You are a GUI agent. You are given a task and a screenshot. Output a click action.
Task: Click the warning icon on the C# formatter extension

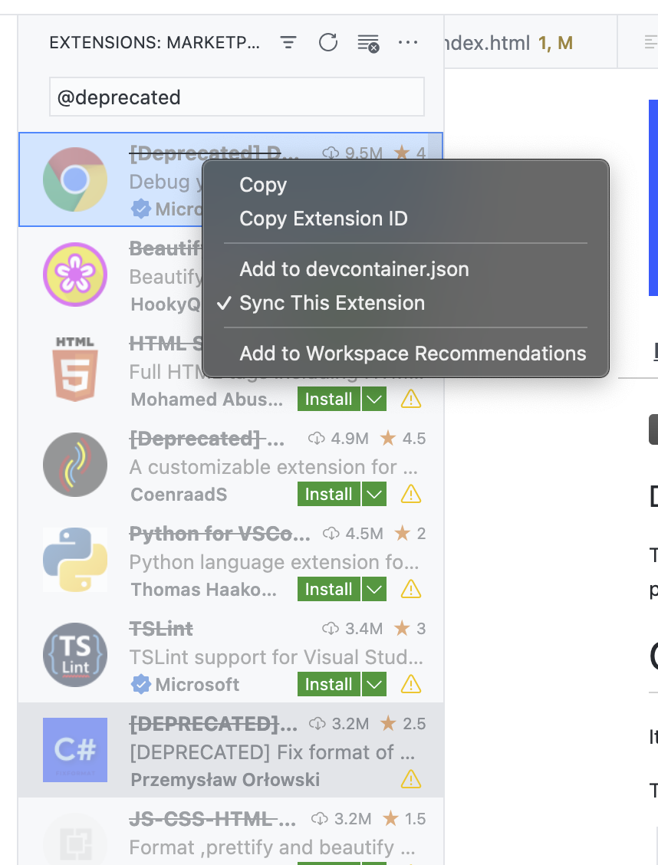(x=411, y=779)
